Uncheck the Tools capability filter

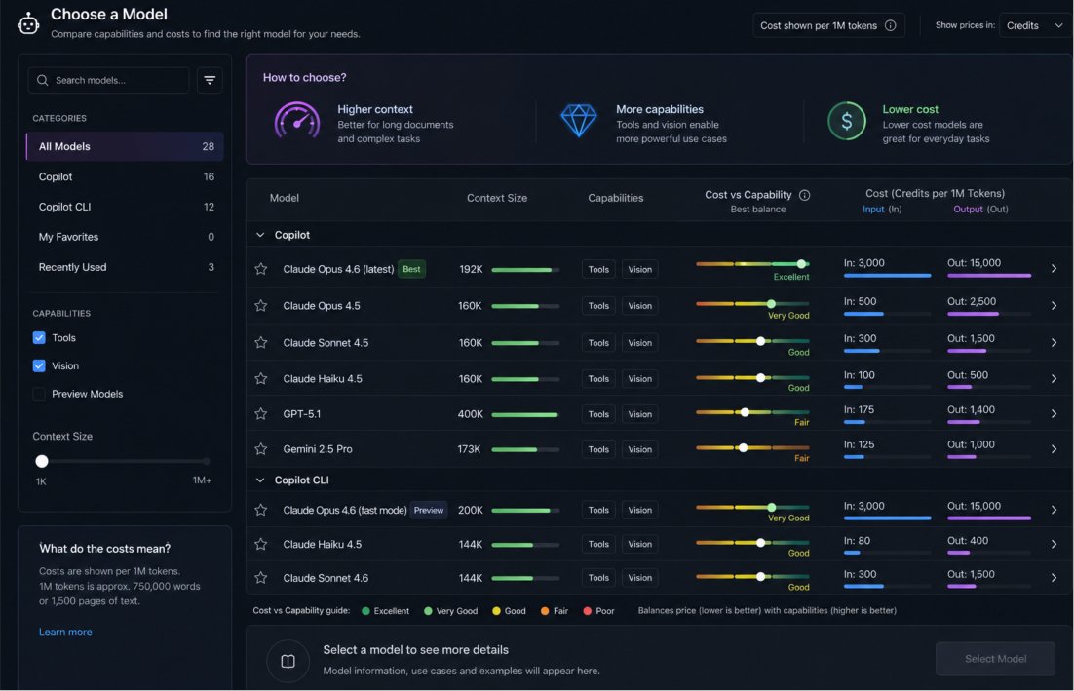[39, 337]
